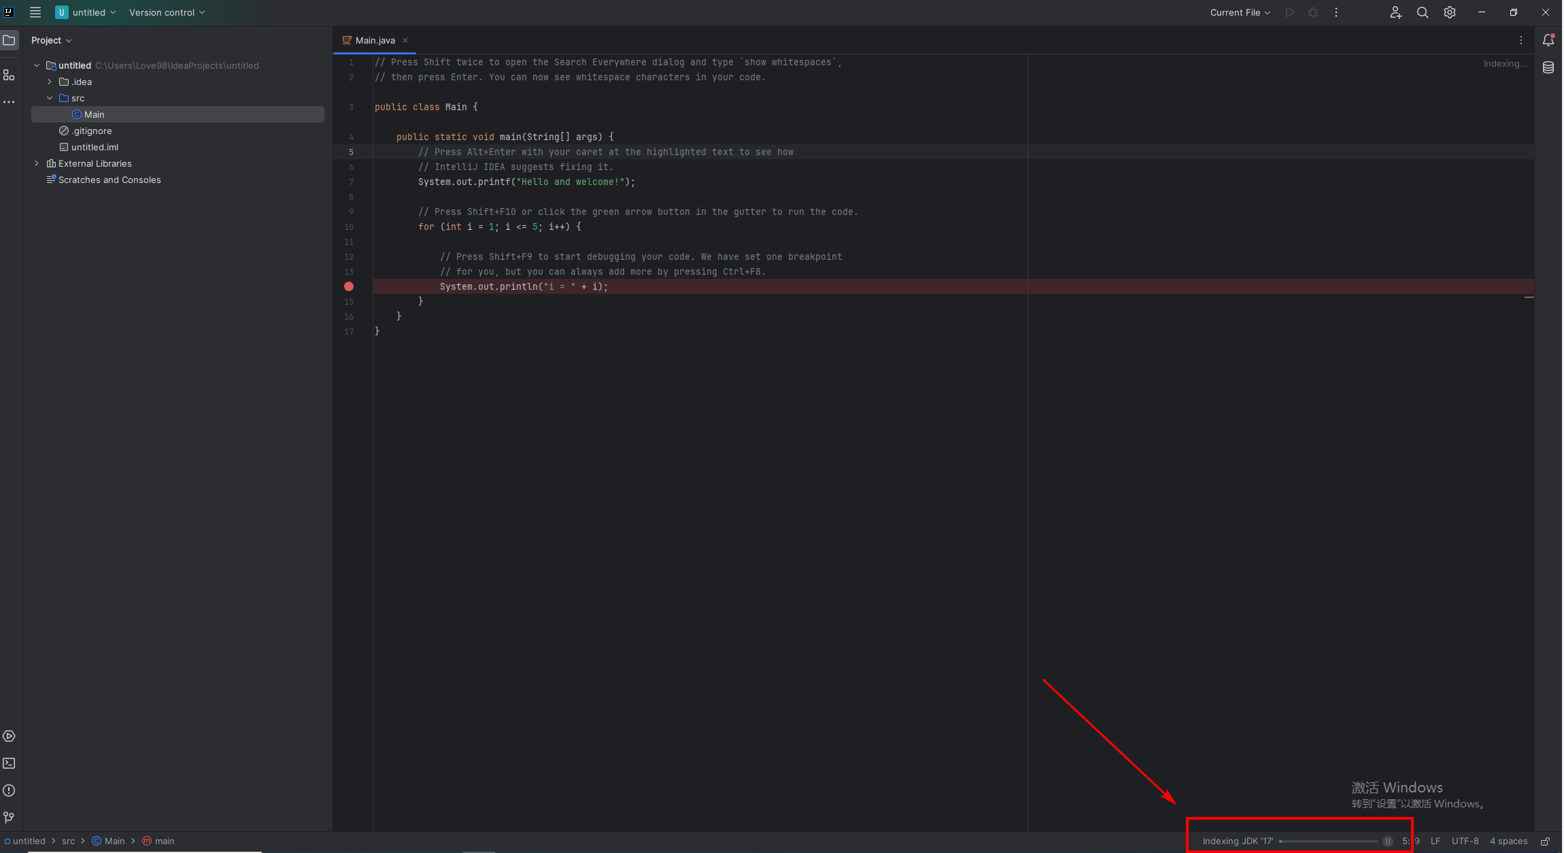Open the Problems tool window icon
Screen dimensions: 1564x853
pos(9,790)
